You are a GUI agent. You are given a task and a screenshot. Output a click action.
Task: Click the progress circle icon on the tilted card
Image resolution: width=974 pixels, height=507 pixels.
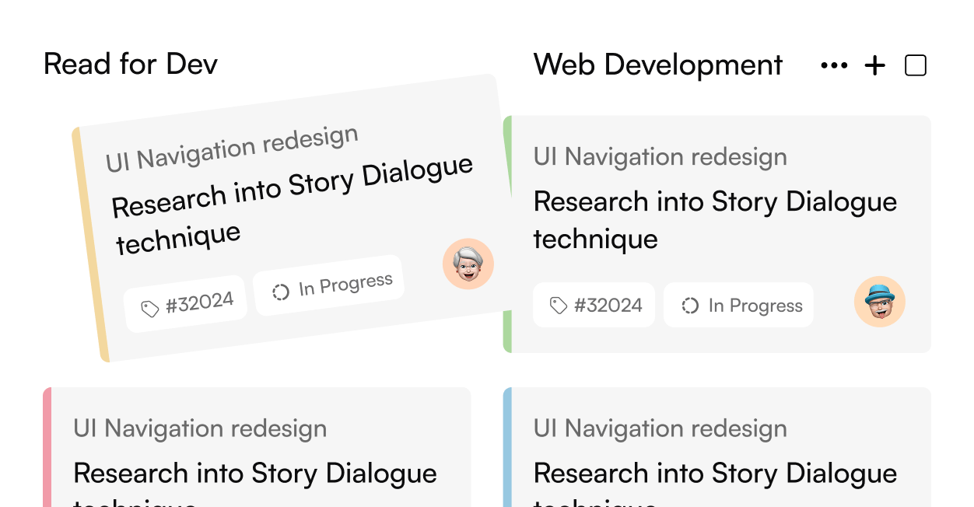click(x=281, y=292)
